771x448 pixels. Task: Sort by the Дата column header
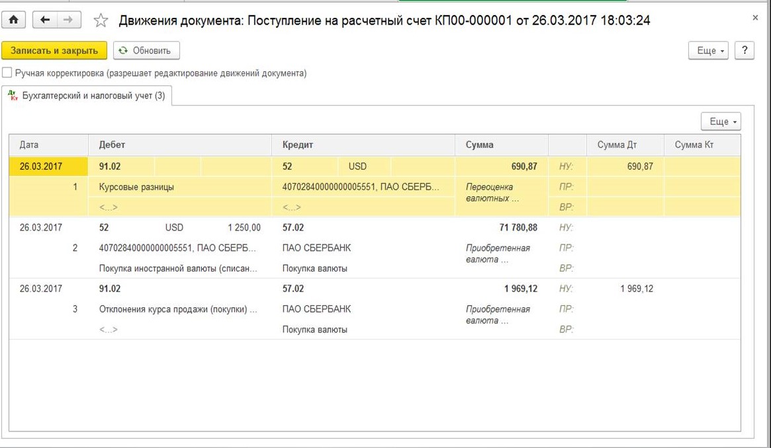pyautogui.click(x=48, y=145)
